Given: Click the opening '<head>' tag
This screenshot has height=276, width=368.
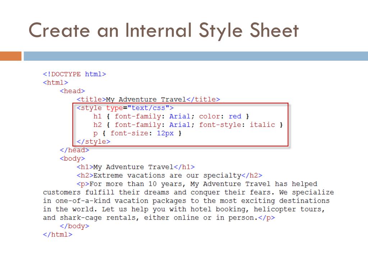Looking at the screenshot, I should pyautogui.click(x=72, y=91).
